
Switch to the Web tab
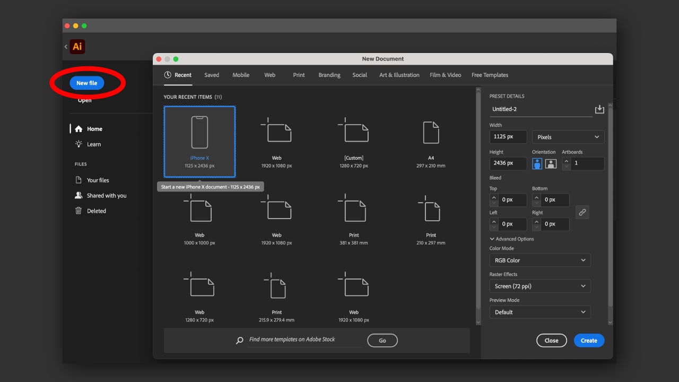coord(270,75)
